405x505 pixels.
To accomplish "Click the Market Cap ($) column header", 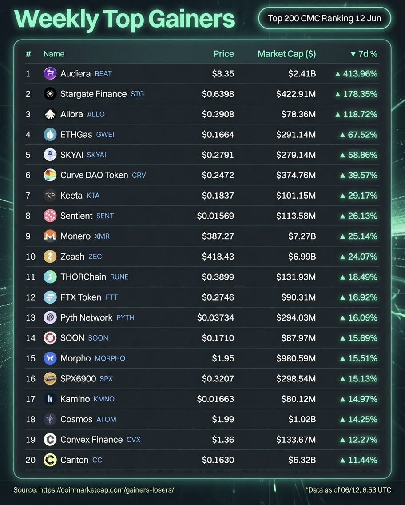I will [286, 54].
